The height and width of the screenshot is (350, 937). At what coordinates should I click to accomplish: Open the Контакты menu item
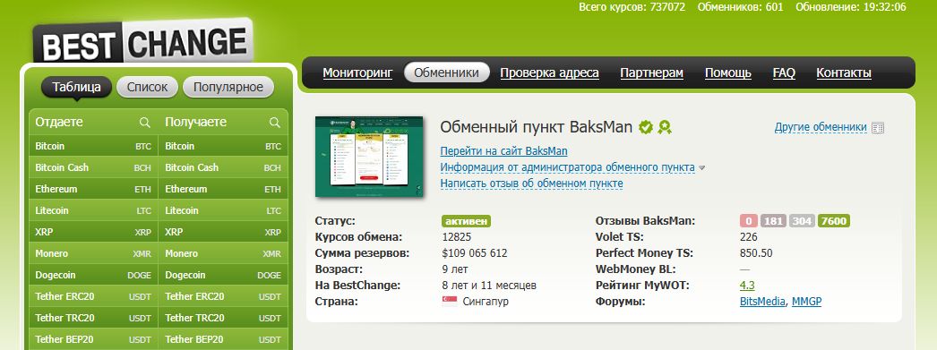click(844, 73)
